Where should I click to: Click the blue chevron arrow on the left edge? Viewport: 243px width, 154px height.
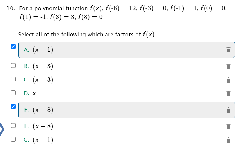click(x=2, y=129)
